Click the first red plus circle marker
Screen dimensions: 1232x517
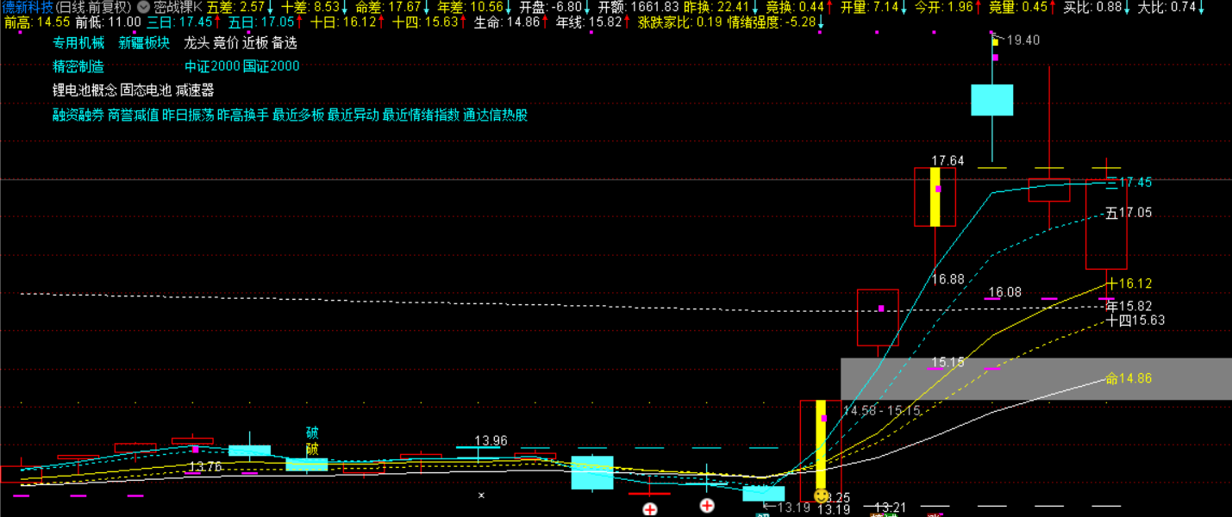[650, 509]
